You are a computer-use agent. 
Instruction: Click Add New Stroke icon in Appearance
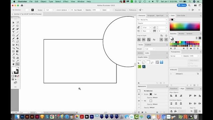click(139, 112)
